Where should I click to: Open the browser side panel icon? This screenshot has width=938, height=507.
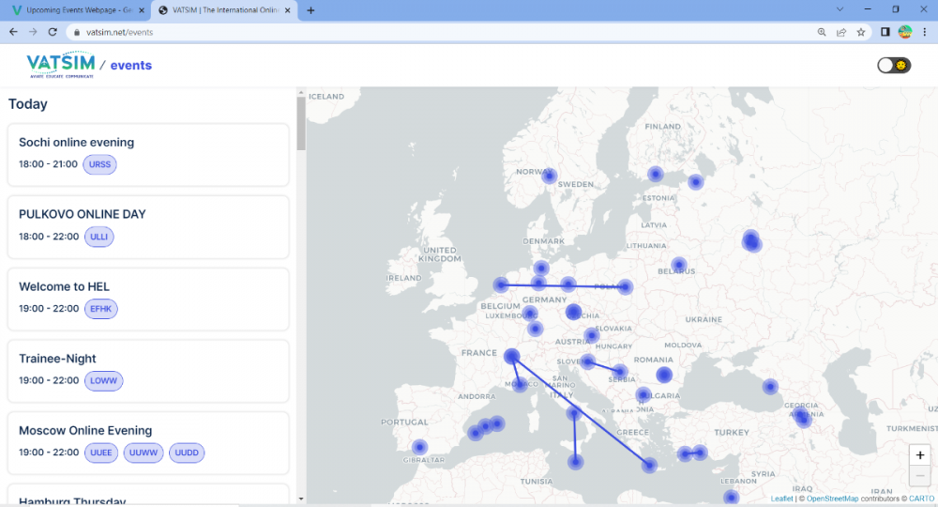[885, 32]
